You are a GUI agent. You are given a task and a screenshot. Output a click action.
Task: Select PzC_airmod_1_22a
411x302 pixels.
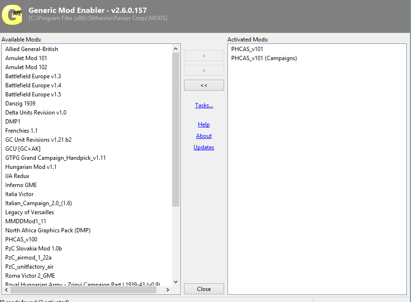coord(28,258)
